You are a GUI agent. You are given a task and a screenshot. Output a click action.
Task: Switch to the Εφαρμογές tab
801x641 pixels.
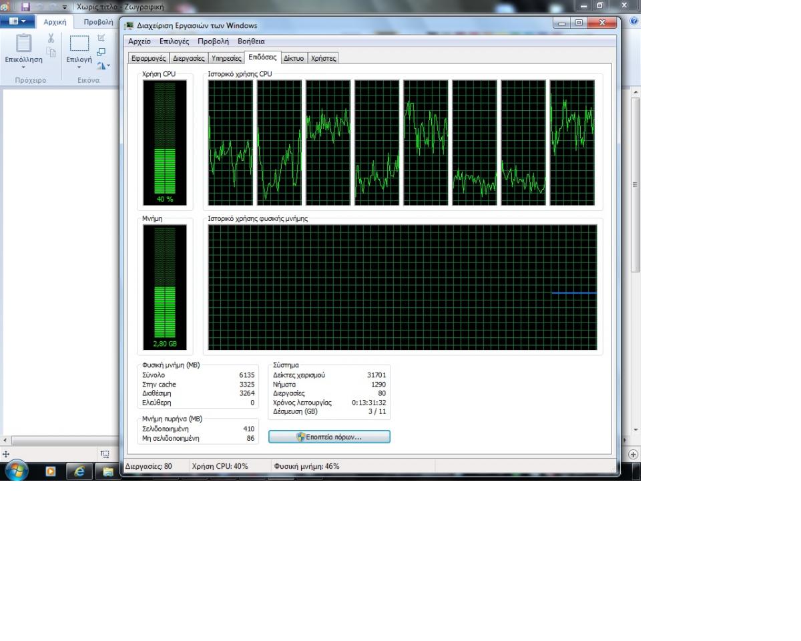click(149, 58)
